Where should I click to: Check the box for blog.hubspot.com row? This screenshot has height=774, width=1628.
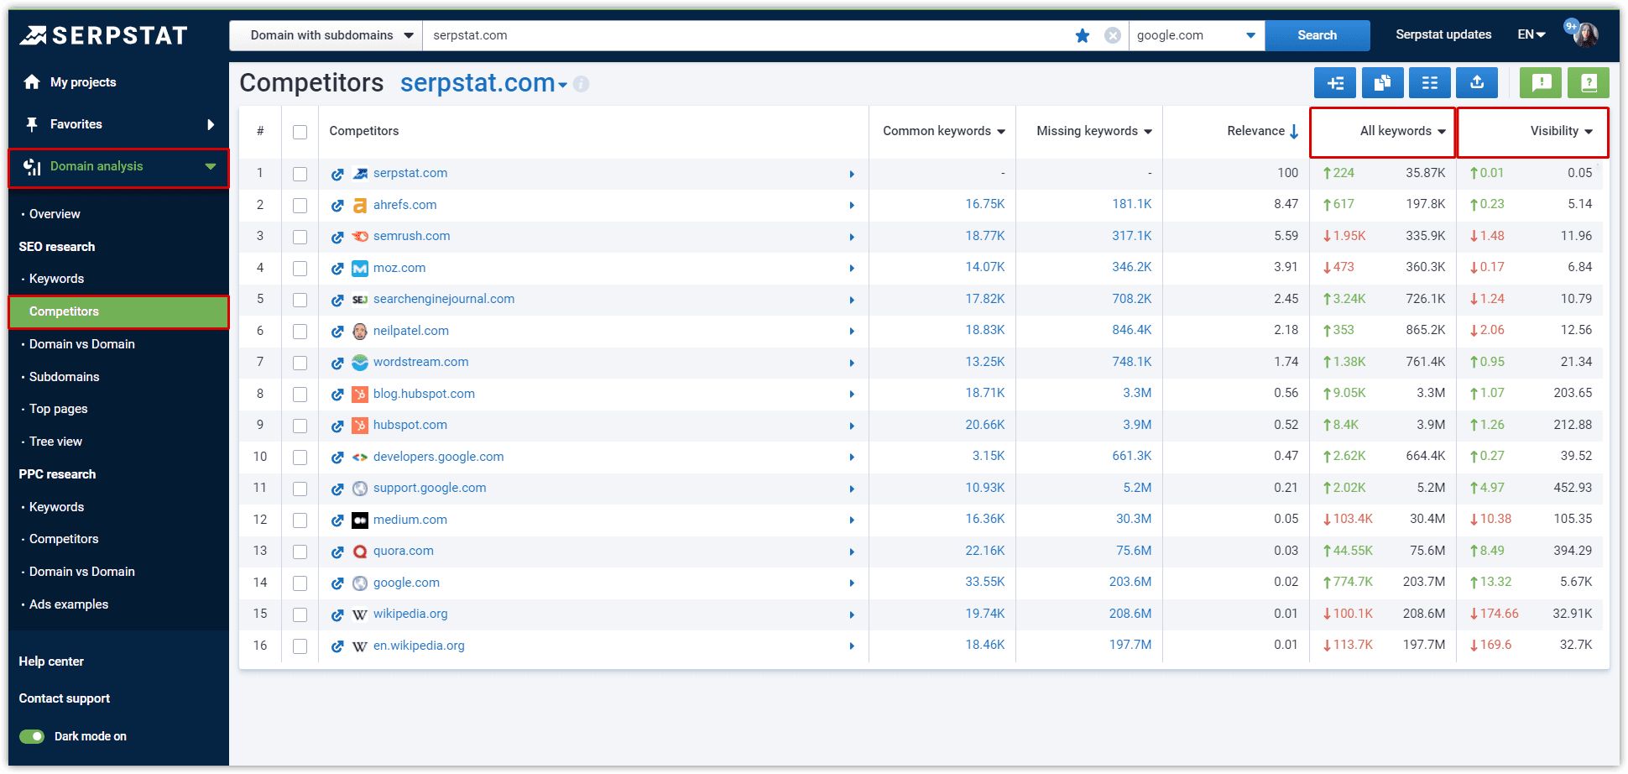coord(300,395)
